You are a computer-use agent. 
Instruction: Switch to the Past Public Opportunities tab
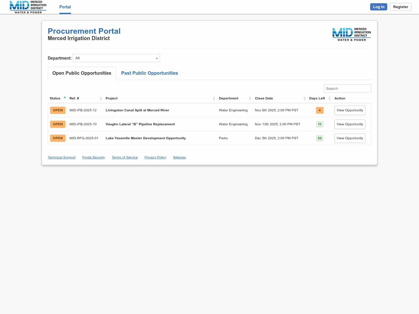[x=150, y=73]
